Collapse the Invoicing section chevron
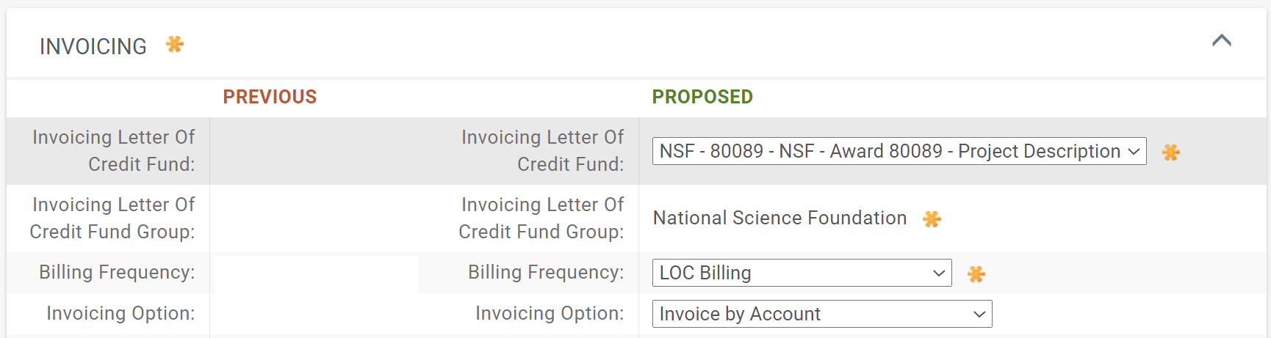The width and height of the screenshot is (1271, 338). pos(1221,41)
